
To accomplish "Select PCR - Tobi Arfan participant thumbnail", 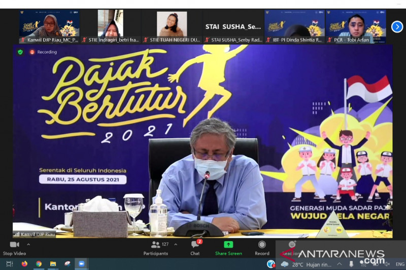I will tap(356, 26).
